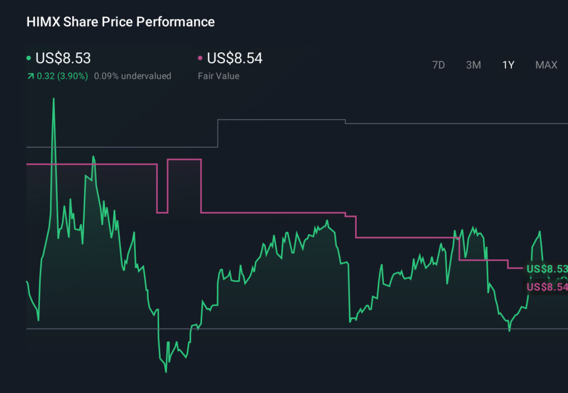Select the 1Y time range
The image size is (568, 393).
(x=508, y=65)
